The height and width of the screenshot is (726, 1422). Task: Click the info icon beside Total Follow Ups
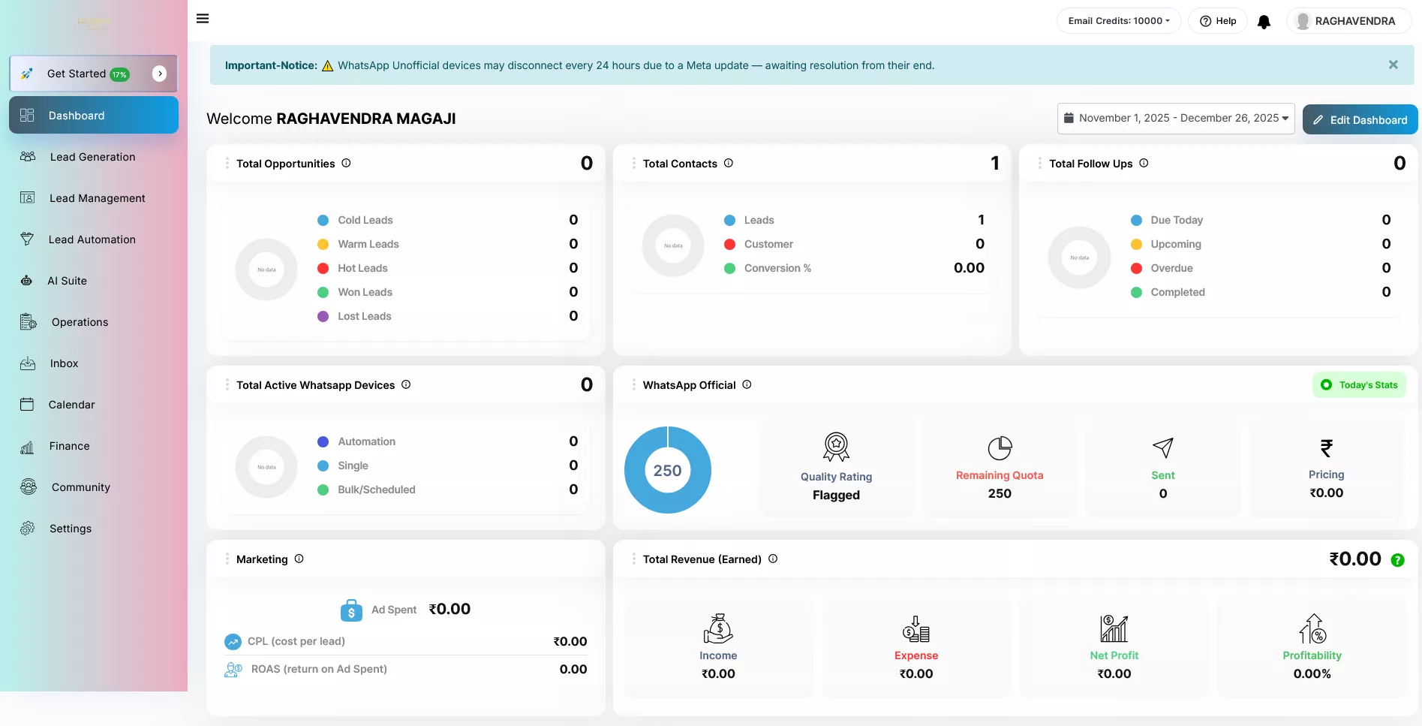click(1144, 163)
